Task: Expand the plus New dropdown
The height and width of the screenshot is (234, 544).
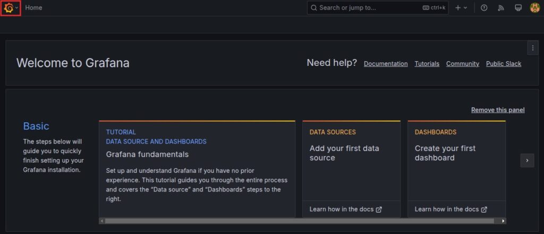Action: pyautogui.click(x=461, y=8)
